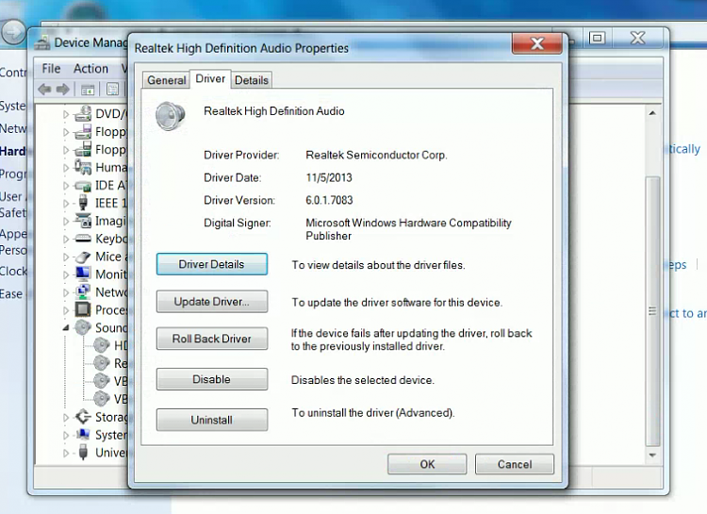Image resolution: width=707 pixels, height=514 pixels.
Task: Open the Details tab
Action: coord(251,80)
